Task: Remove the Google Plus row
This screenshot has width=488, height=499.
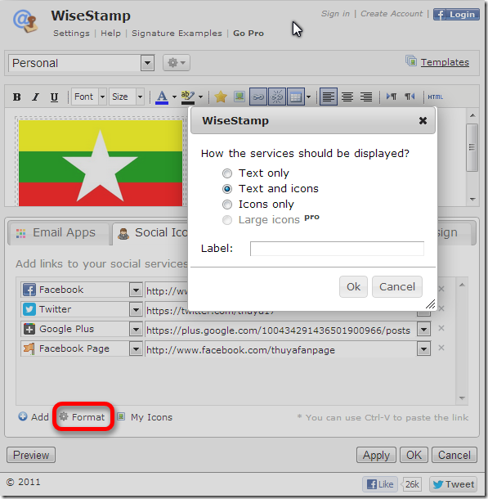Action: point(441,328)
